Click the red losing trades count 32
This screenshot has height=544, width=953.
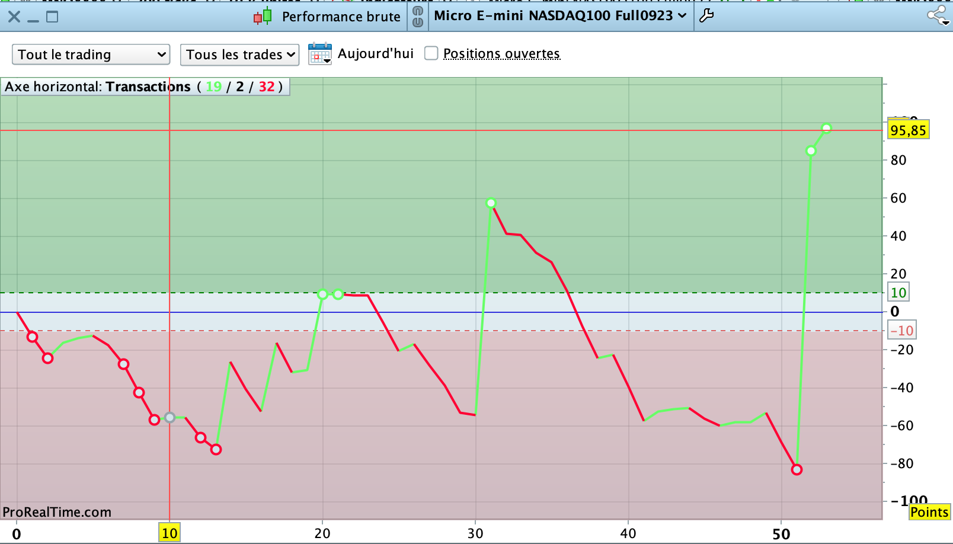pyautogui.click(x=267, y=87)
